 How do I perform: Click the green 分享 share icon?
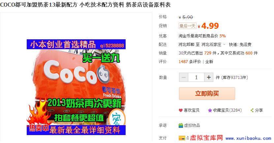[252, 110]
